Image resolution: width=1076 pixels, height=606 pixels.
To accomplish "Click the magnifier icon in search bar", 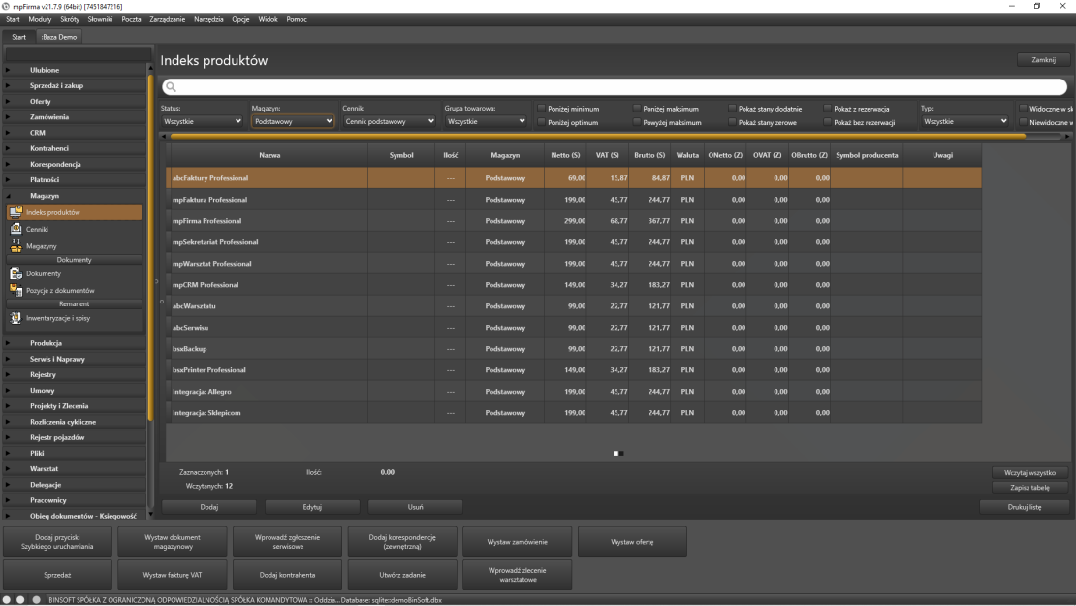I will (x=171, y=87).
